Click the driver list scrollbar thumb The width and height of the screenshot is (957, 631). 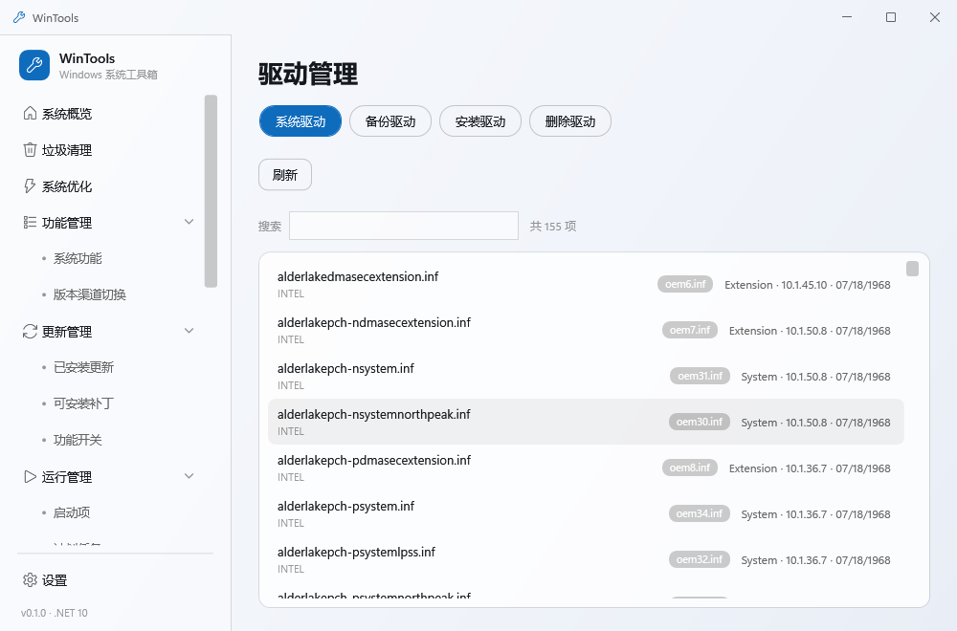tap(912, 269)
